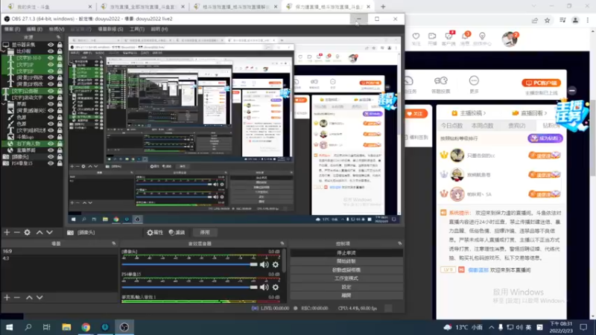Move the selected scene down
Image resolution: width=596 pixels, height=335 pixels.
[x=39, y=297]
